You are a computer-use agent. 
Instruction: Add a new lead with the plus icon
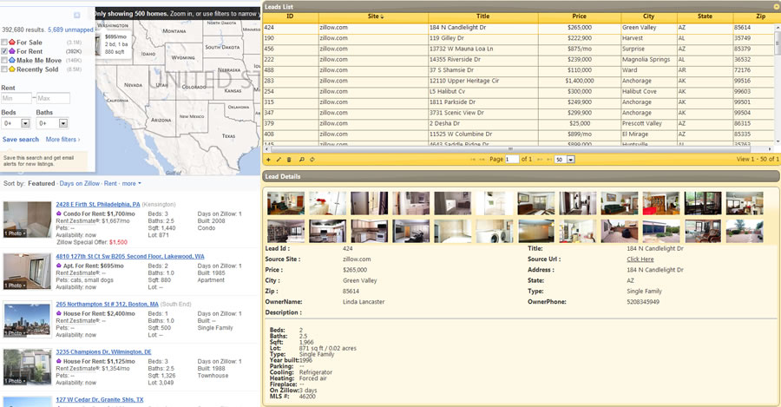tap(268, 160)
